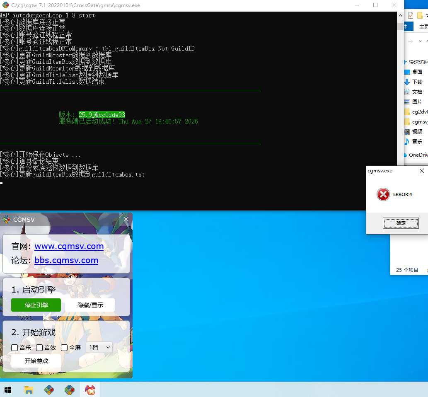Open the bbs.cgmsv.com forum link

66,261
